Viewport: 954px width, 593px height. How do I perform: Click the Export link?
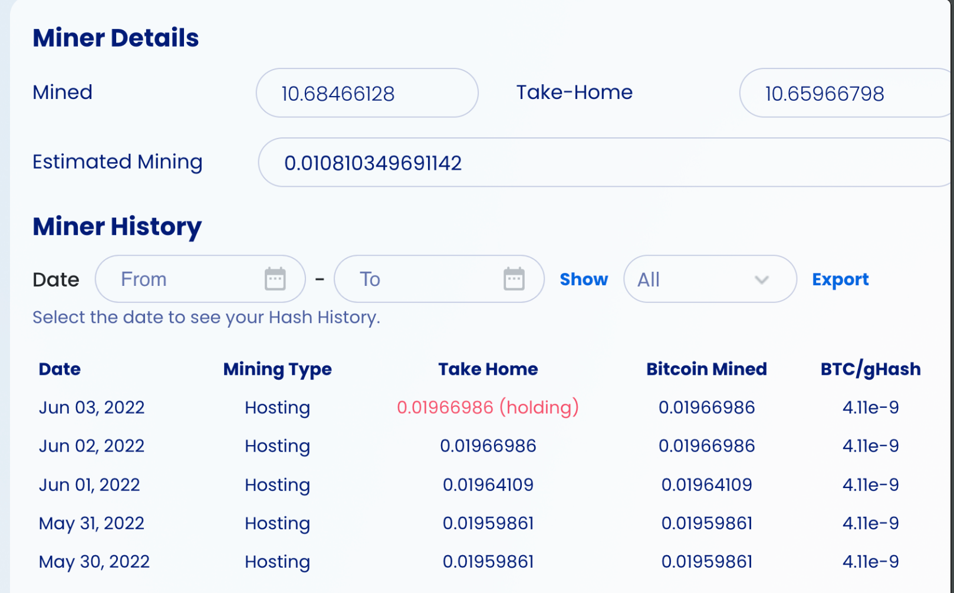(840, 279)
